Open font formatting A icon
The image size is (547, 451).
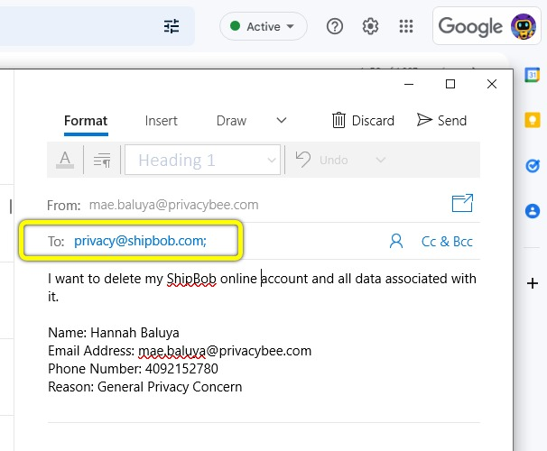tap(65, 160)
